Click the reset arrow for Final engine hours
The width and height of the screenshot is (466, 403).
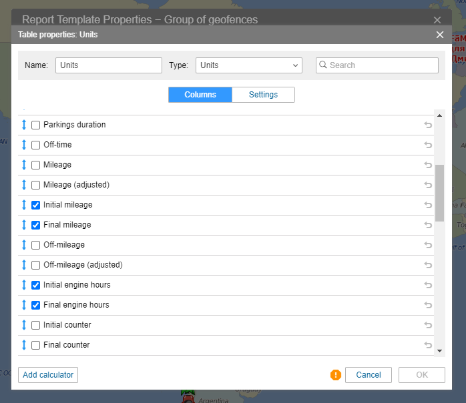(x=428, y=305)
